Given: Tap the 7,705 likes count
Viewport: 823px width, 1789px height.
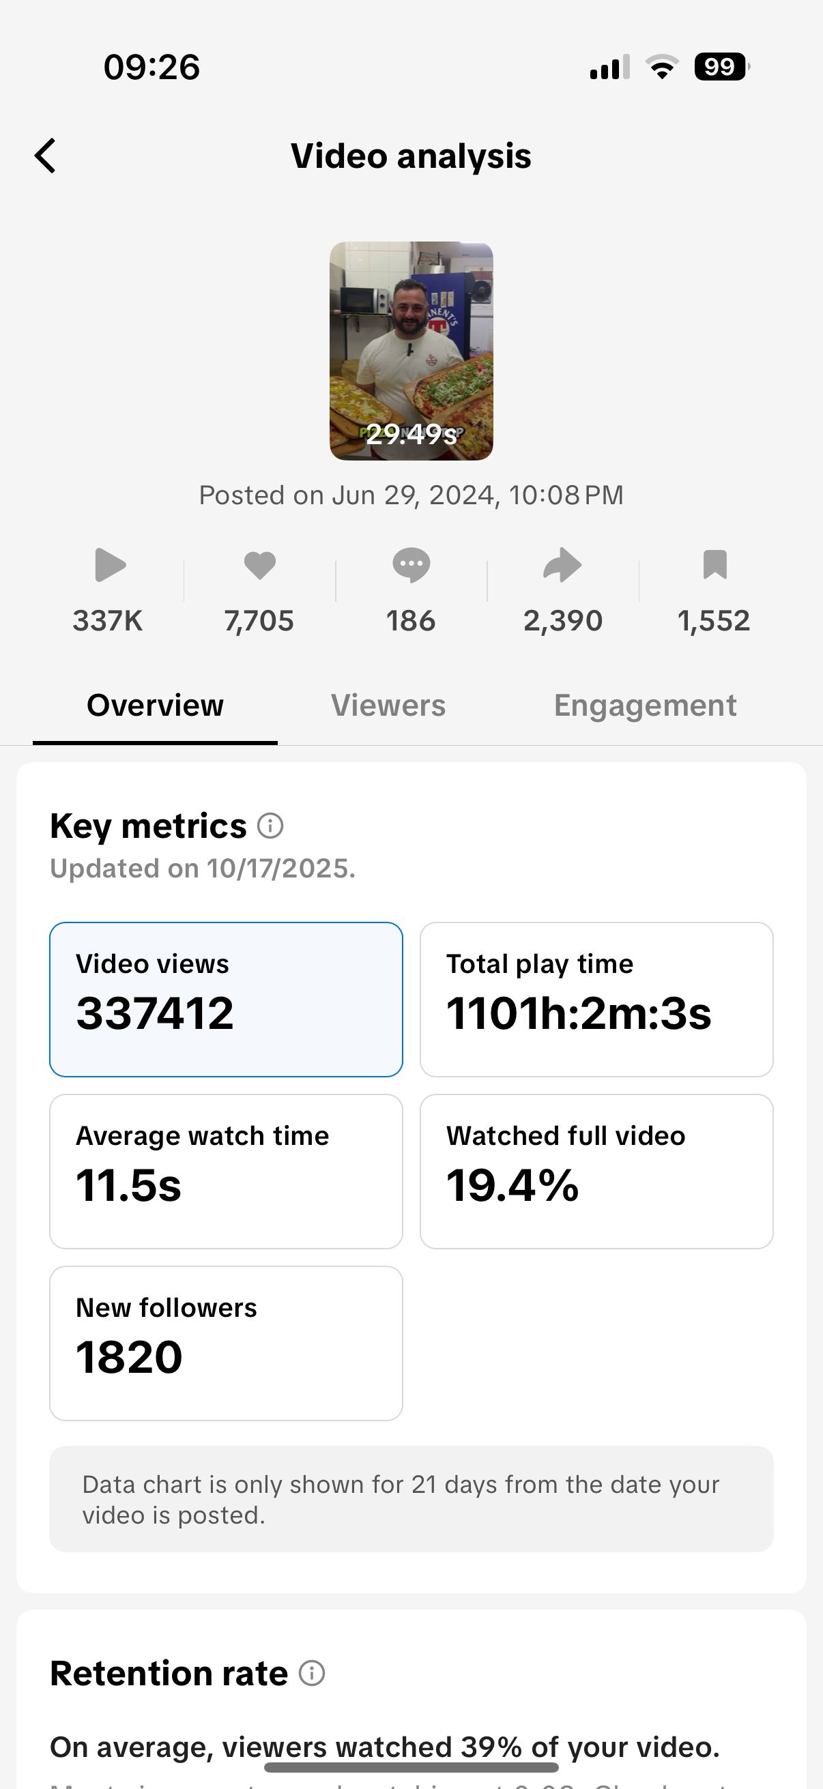Looking at the screenshot, I should pos(259,621).
